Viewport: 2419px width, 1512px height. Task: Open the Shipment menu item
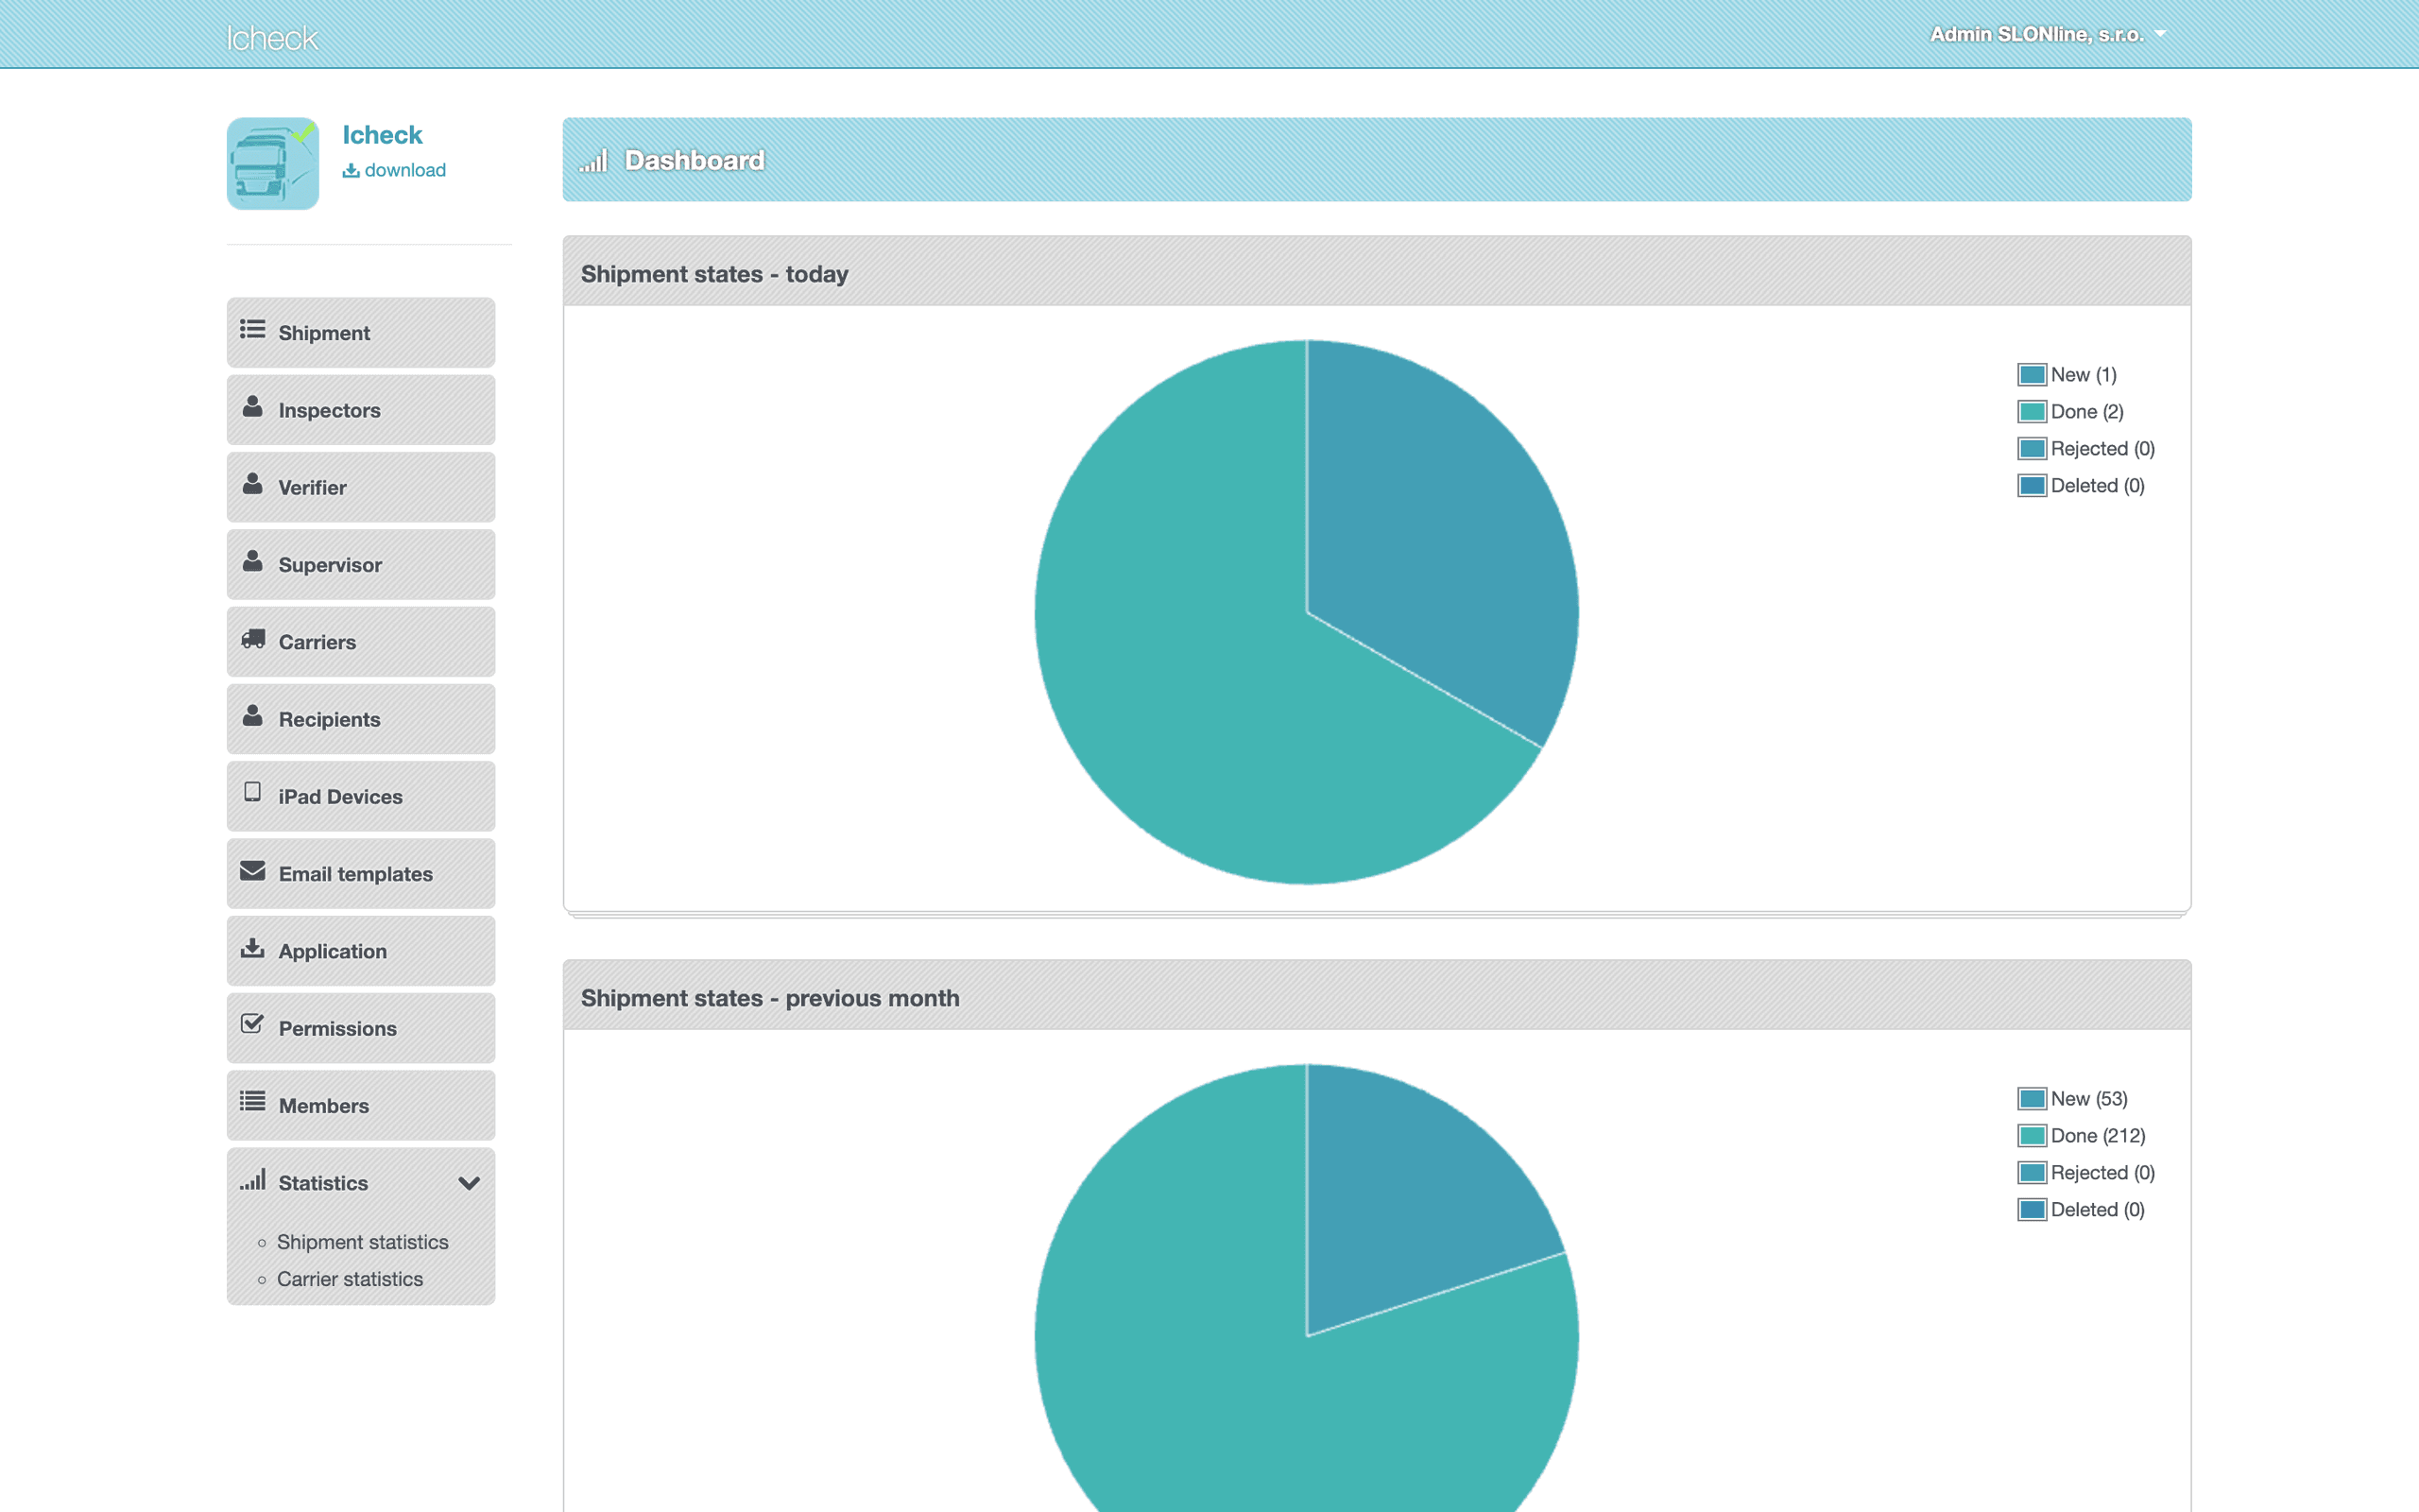pyautogui.click(x=361, y=332)
